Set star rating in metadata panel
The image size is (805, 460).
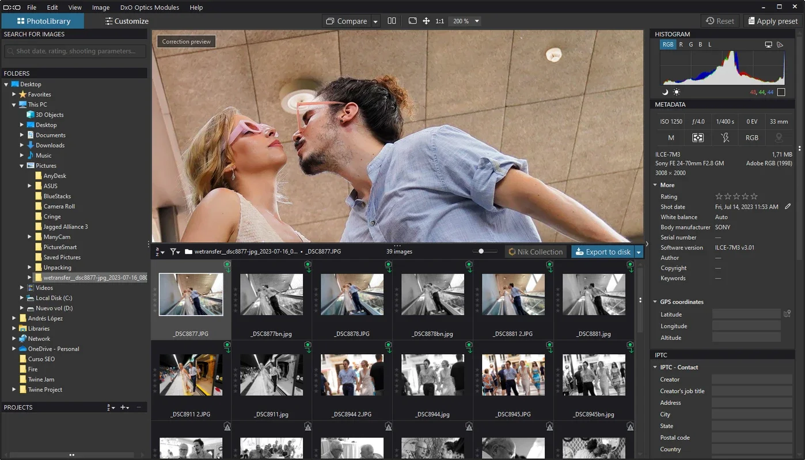tap(736, 197)
